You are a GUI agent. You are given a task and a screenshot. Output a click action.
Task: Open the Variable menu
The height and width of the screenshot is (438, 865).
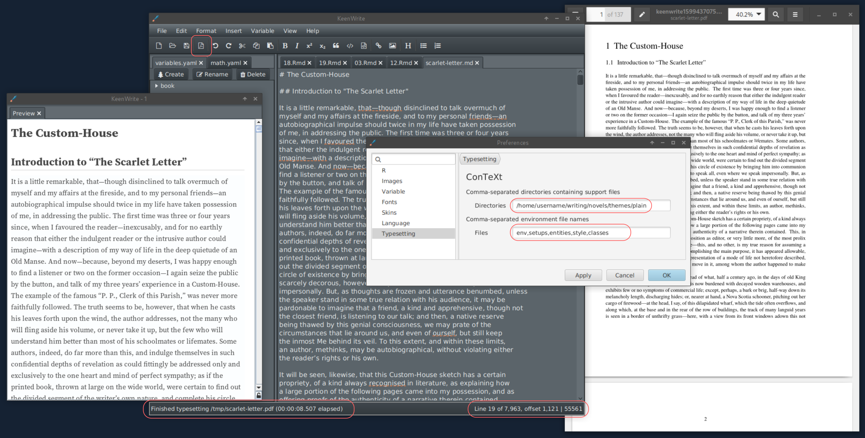point(263,31)
